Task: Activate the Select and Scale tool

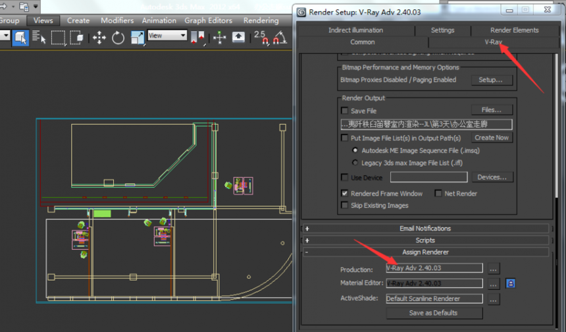Action: tap(137, 37)
